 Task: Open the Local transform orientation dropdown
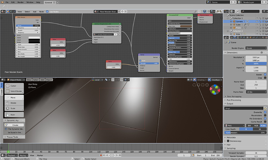click(97, 80)
